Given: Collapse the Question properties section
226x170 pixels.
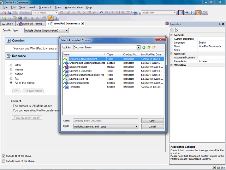Looking at the screenshot, I should pos(171,53).
